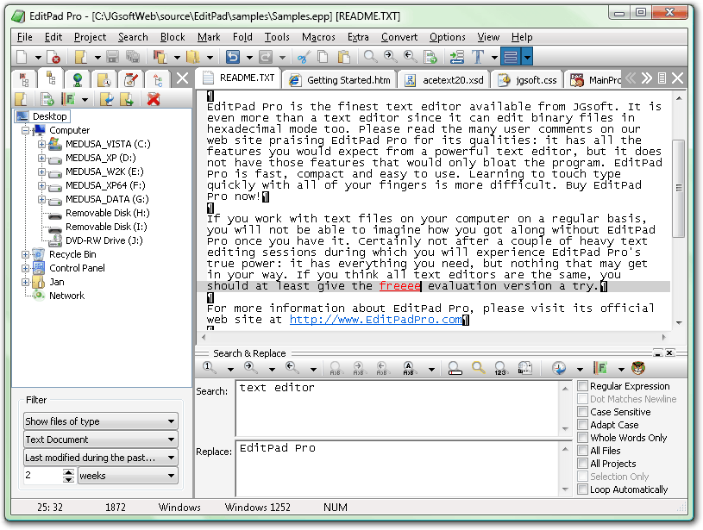Click the editor vertical scrollbar thumb
Viewport: 703px width, 530px height.
point(679,188)
